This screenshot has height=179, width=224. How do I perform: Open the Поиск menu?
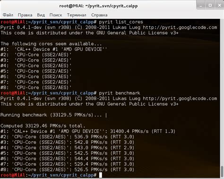(x=56, y=15)
